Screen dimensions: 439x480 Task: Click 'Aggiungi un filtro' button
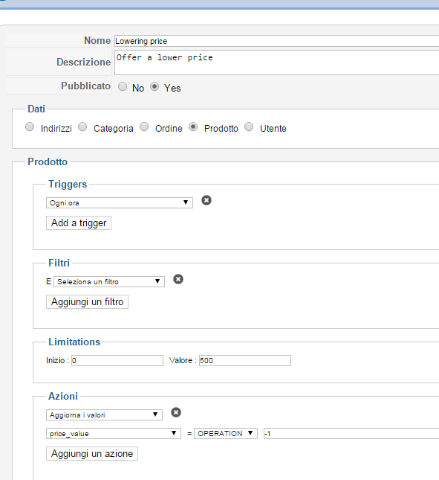87,302
